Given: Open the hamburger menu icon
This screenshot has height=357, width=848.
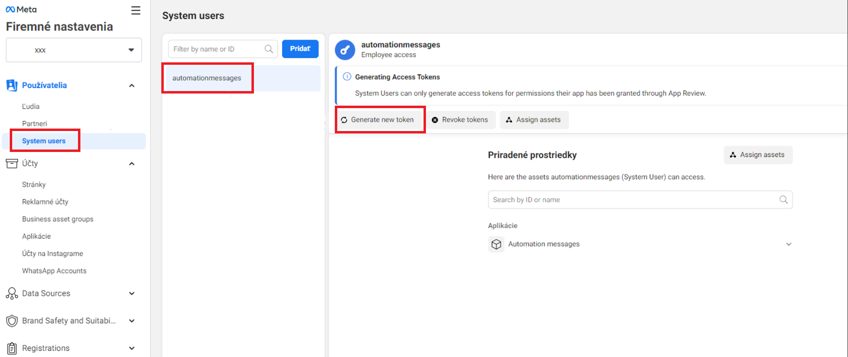Looking at the screenshot, I should point(136,10).
